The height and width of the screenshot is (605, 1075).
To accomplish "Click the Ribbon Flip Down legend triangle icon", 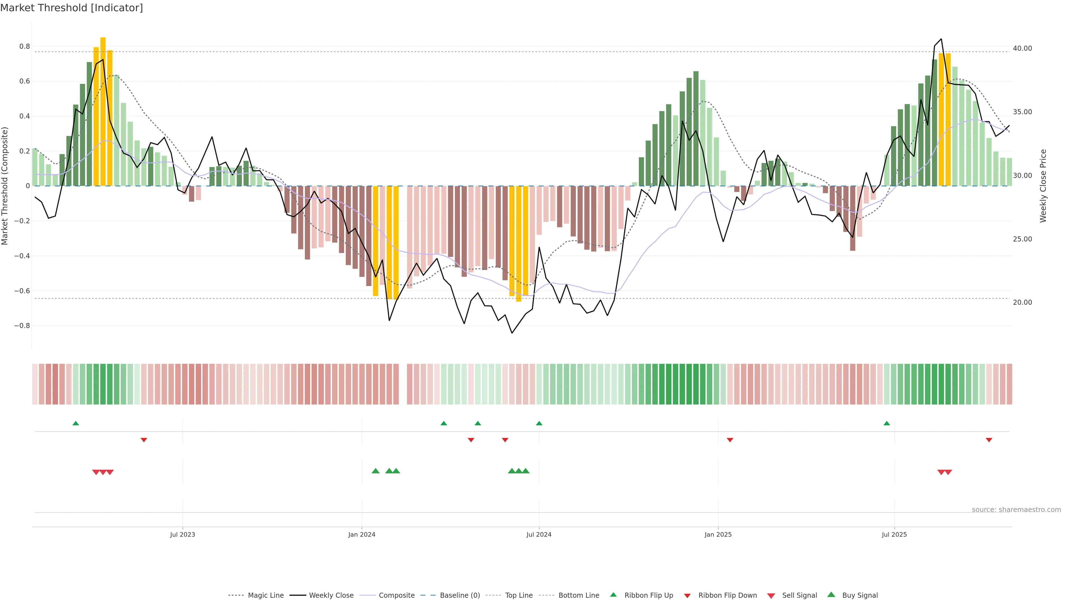I will 687,596.
